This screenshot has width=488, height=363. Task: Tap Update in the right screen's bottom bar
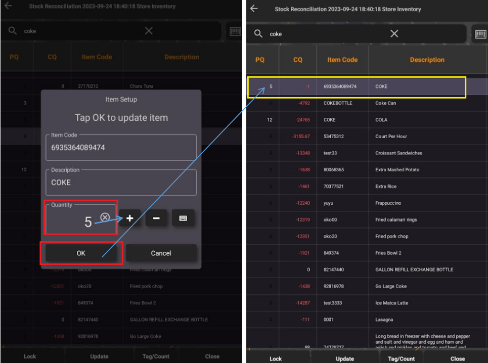click(345, 358)
